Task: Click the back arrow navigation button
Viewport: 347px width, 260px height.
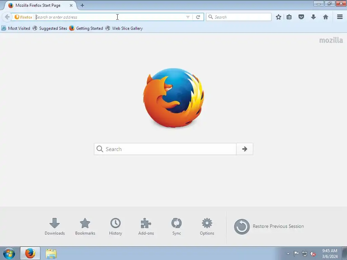Action: pyautogui.click(x=7, y=17)
